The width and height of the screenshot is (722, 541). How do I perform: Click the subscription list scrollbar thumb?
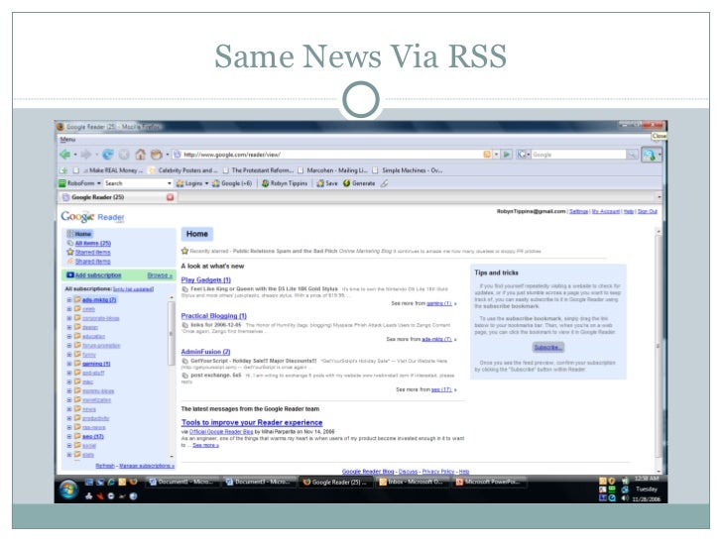pyautogui.click(x=172, y=333)
